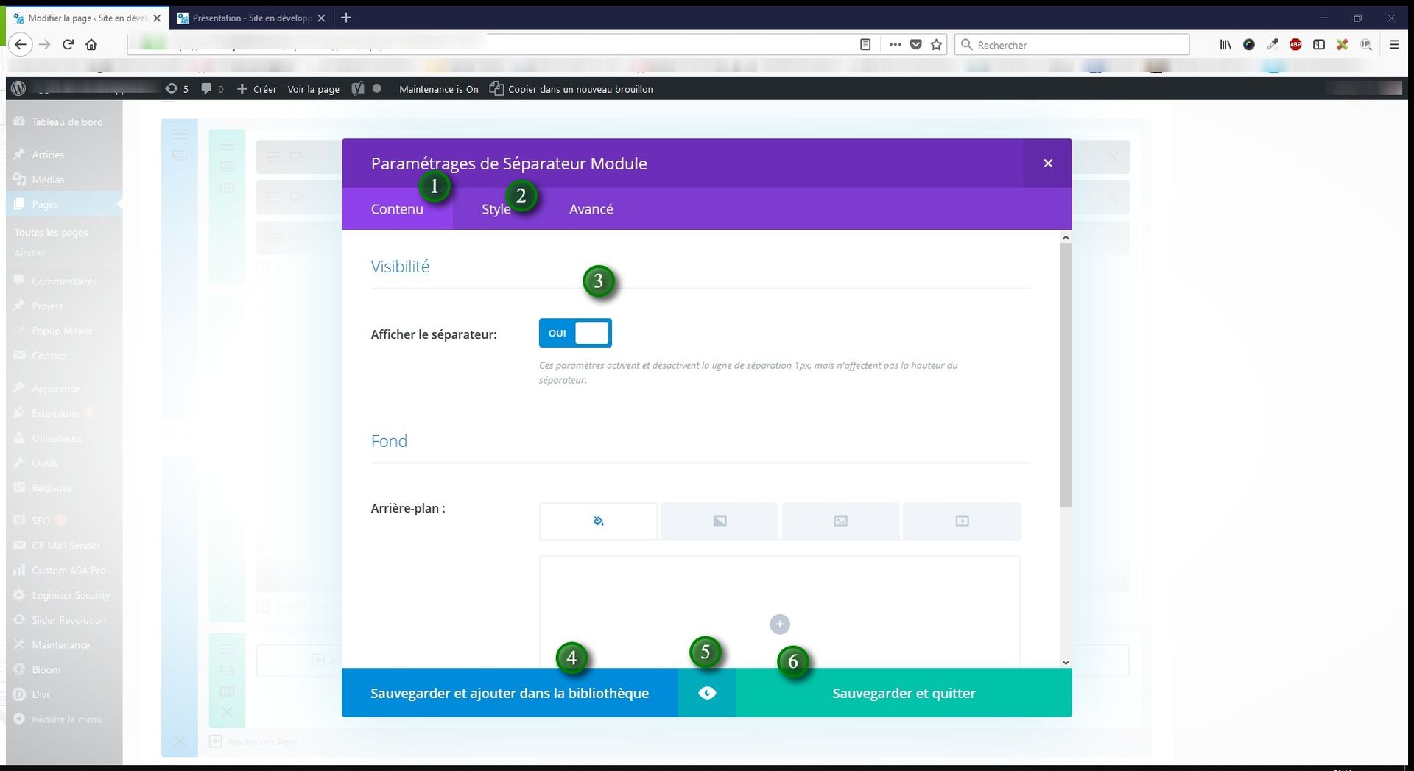Click the eye preview button
Image resolution: width=1414 pixels, height=771 pixels.
(x=707, y=693)
